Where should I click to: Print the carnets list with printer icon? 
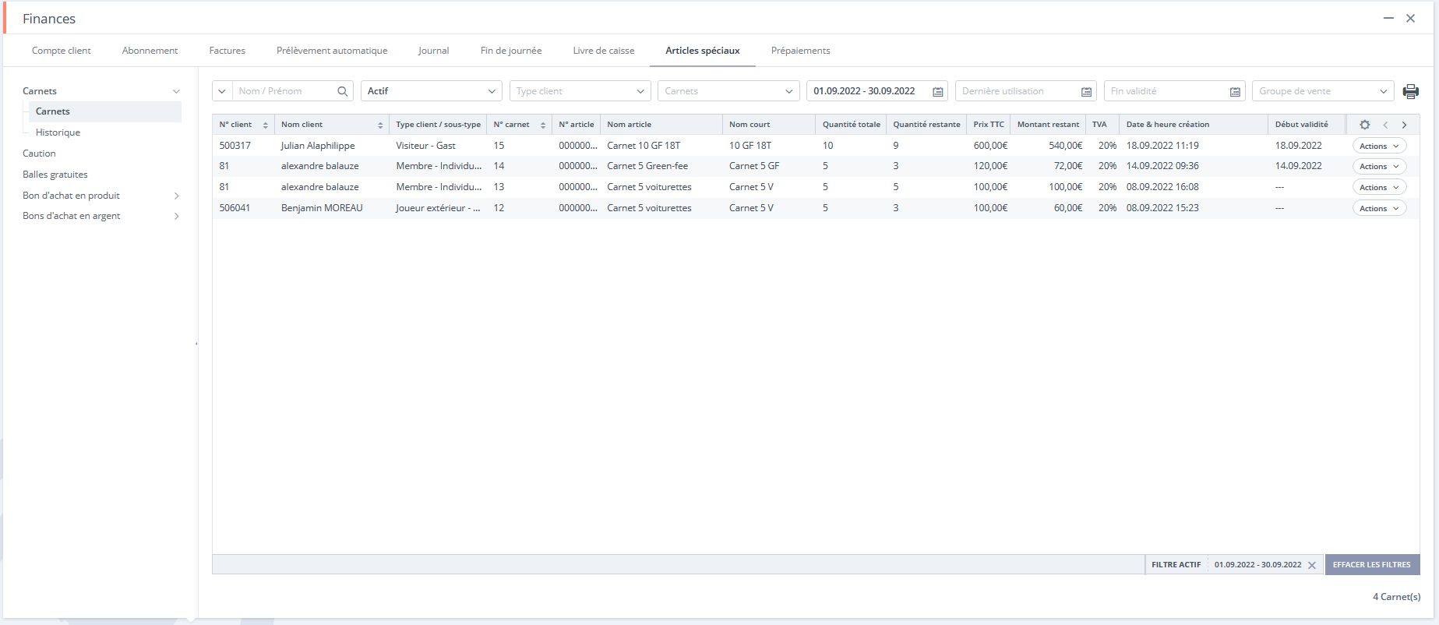pyautogui.click(x=1410, y=91)
